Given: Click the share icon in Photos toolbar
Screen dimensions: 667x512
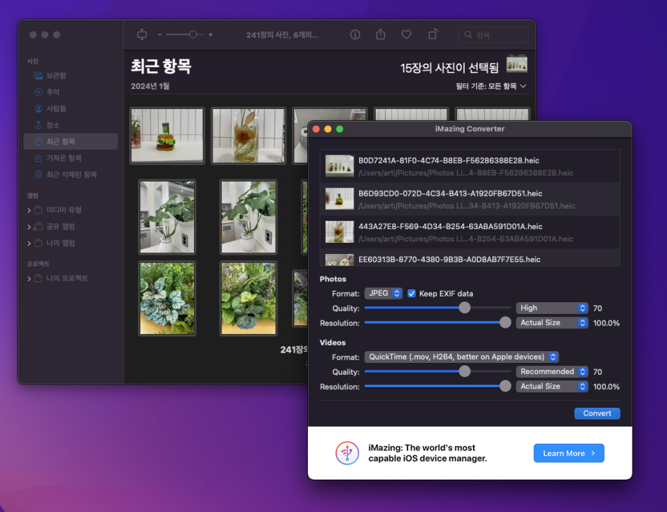Looking at the screenshot, I should click(x=380, y=35).
